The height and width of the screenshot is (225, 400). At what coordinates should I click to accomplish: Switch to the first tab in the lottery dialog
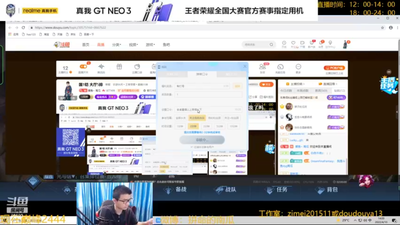click(x=172, y=74)
